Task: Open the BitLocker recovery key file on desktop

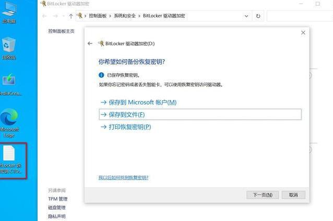Action: pyautogui.click(x=10, y=160)
